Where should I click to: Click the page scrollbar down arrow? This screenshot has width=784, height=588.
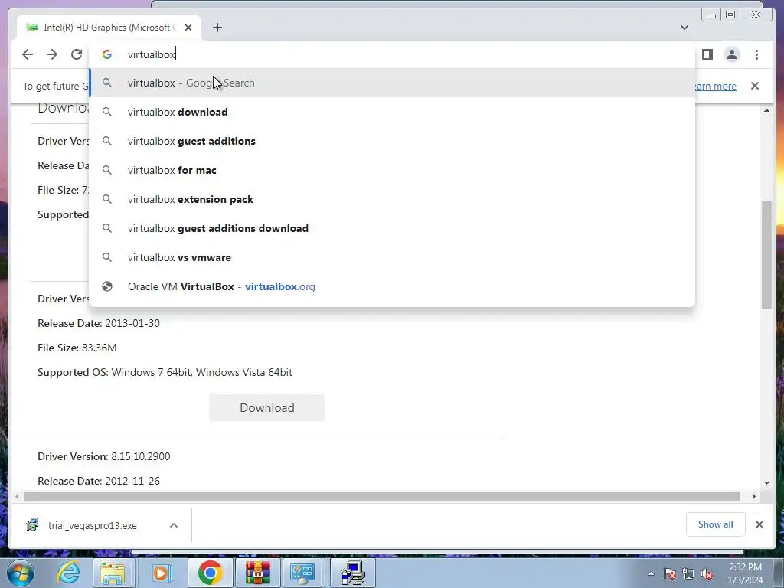point(766,483)
